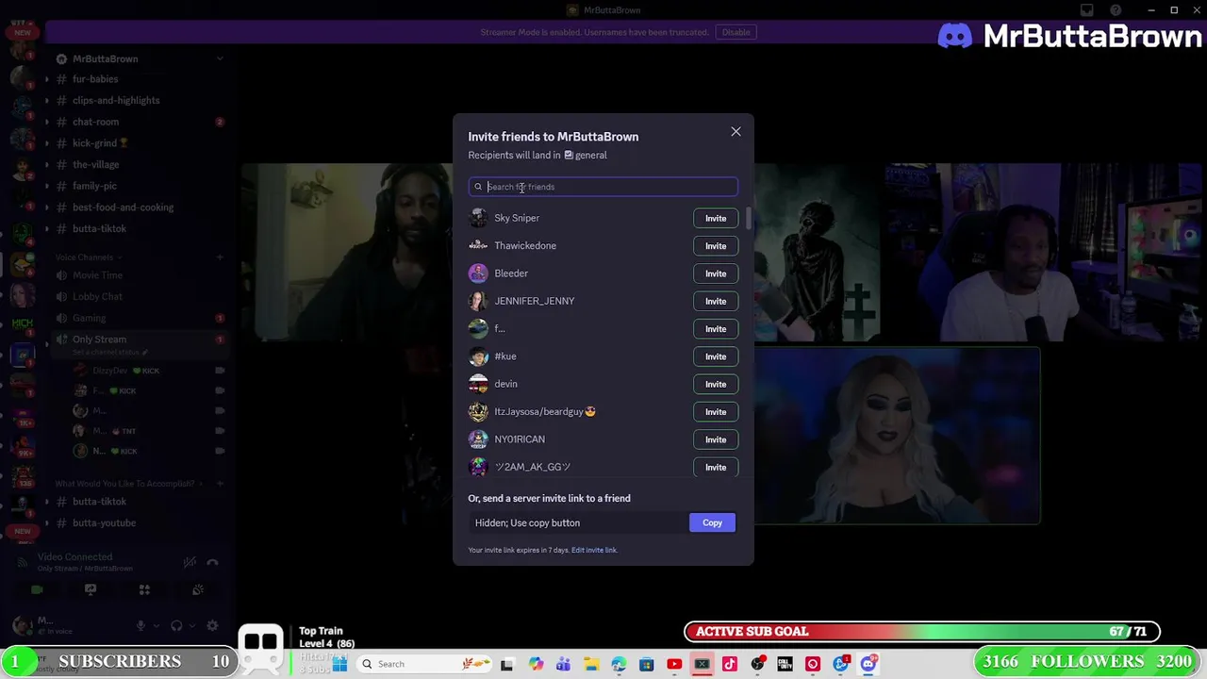Select the 2AM_AK_GG friend row name
The image size is (1207, 679).
pyautogui.click(x=533, y=467)
